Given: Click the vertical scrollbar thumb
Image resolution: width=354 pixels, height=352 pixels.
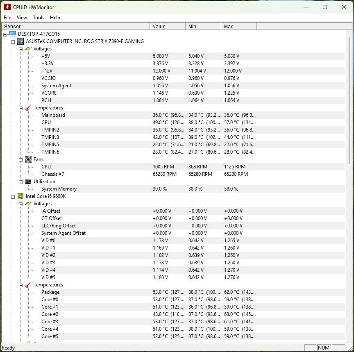Looking at the screenshot, I should [x=349, y=100].
